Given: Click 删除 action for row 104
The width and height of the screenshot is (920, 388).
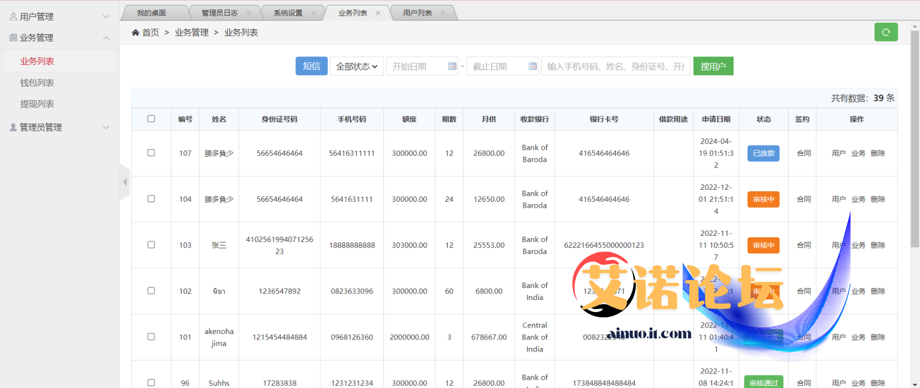Looking at the screenshot, I should [x=878, y=199].
